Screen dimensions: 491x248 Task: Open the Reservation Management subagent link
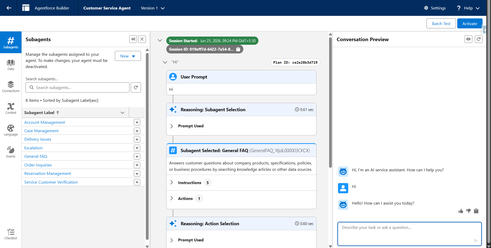coord(48,173)
